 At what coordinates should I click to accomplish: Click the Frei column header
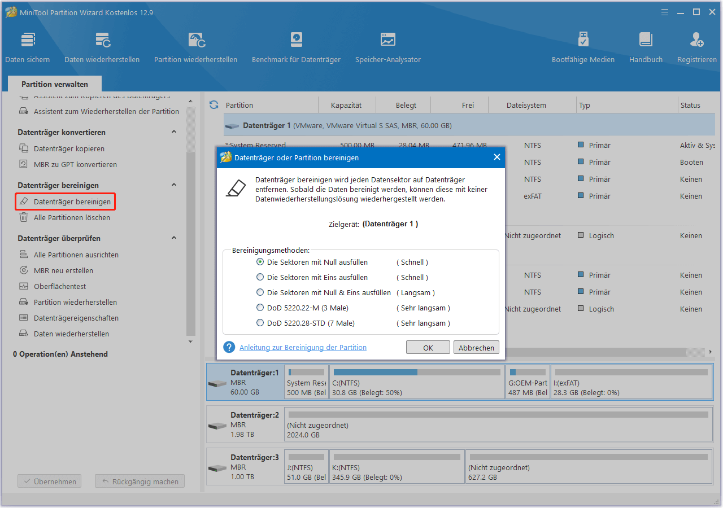pyautogui.click(x=460, y=105)
